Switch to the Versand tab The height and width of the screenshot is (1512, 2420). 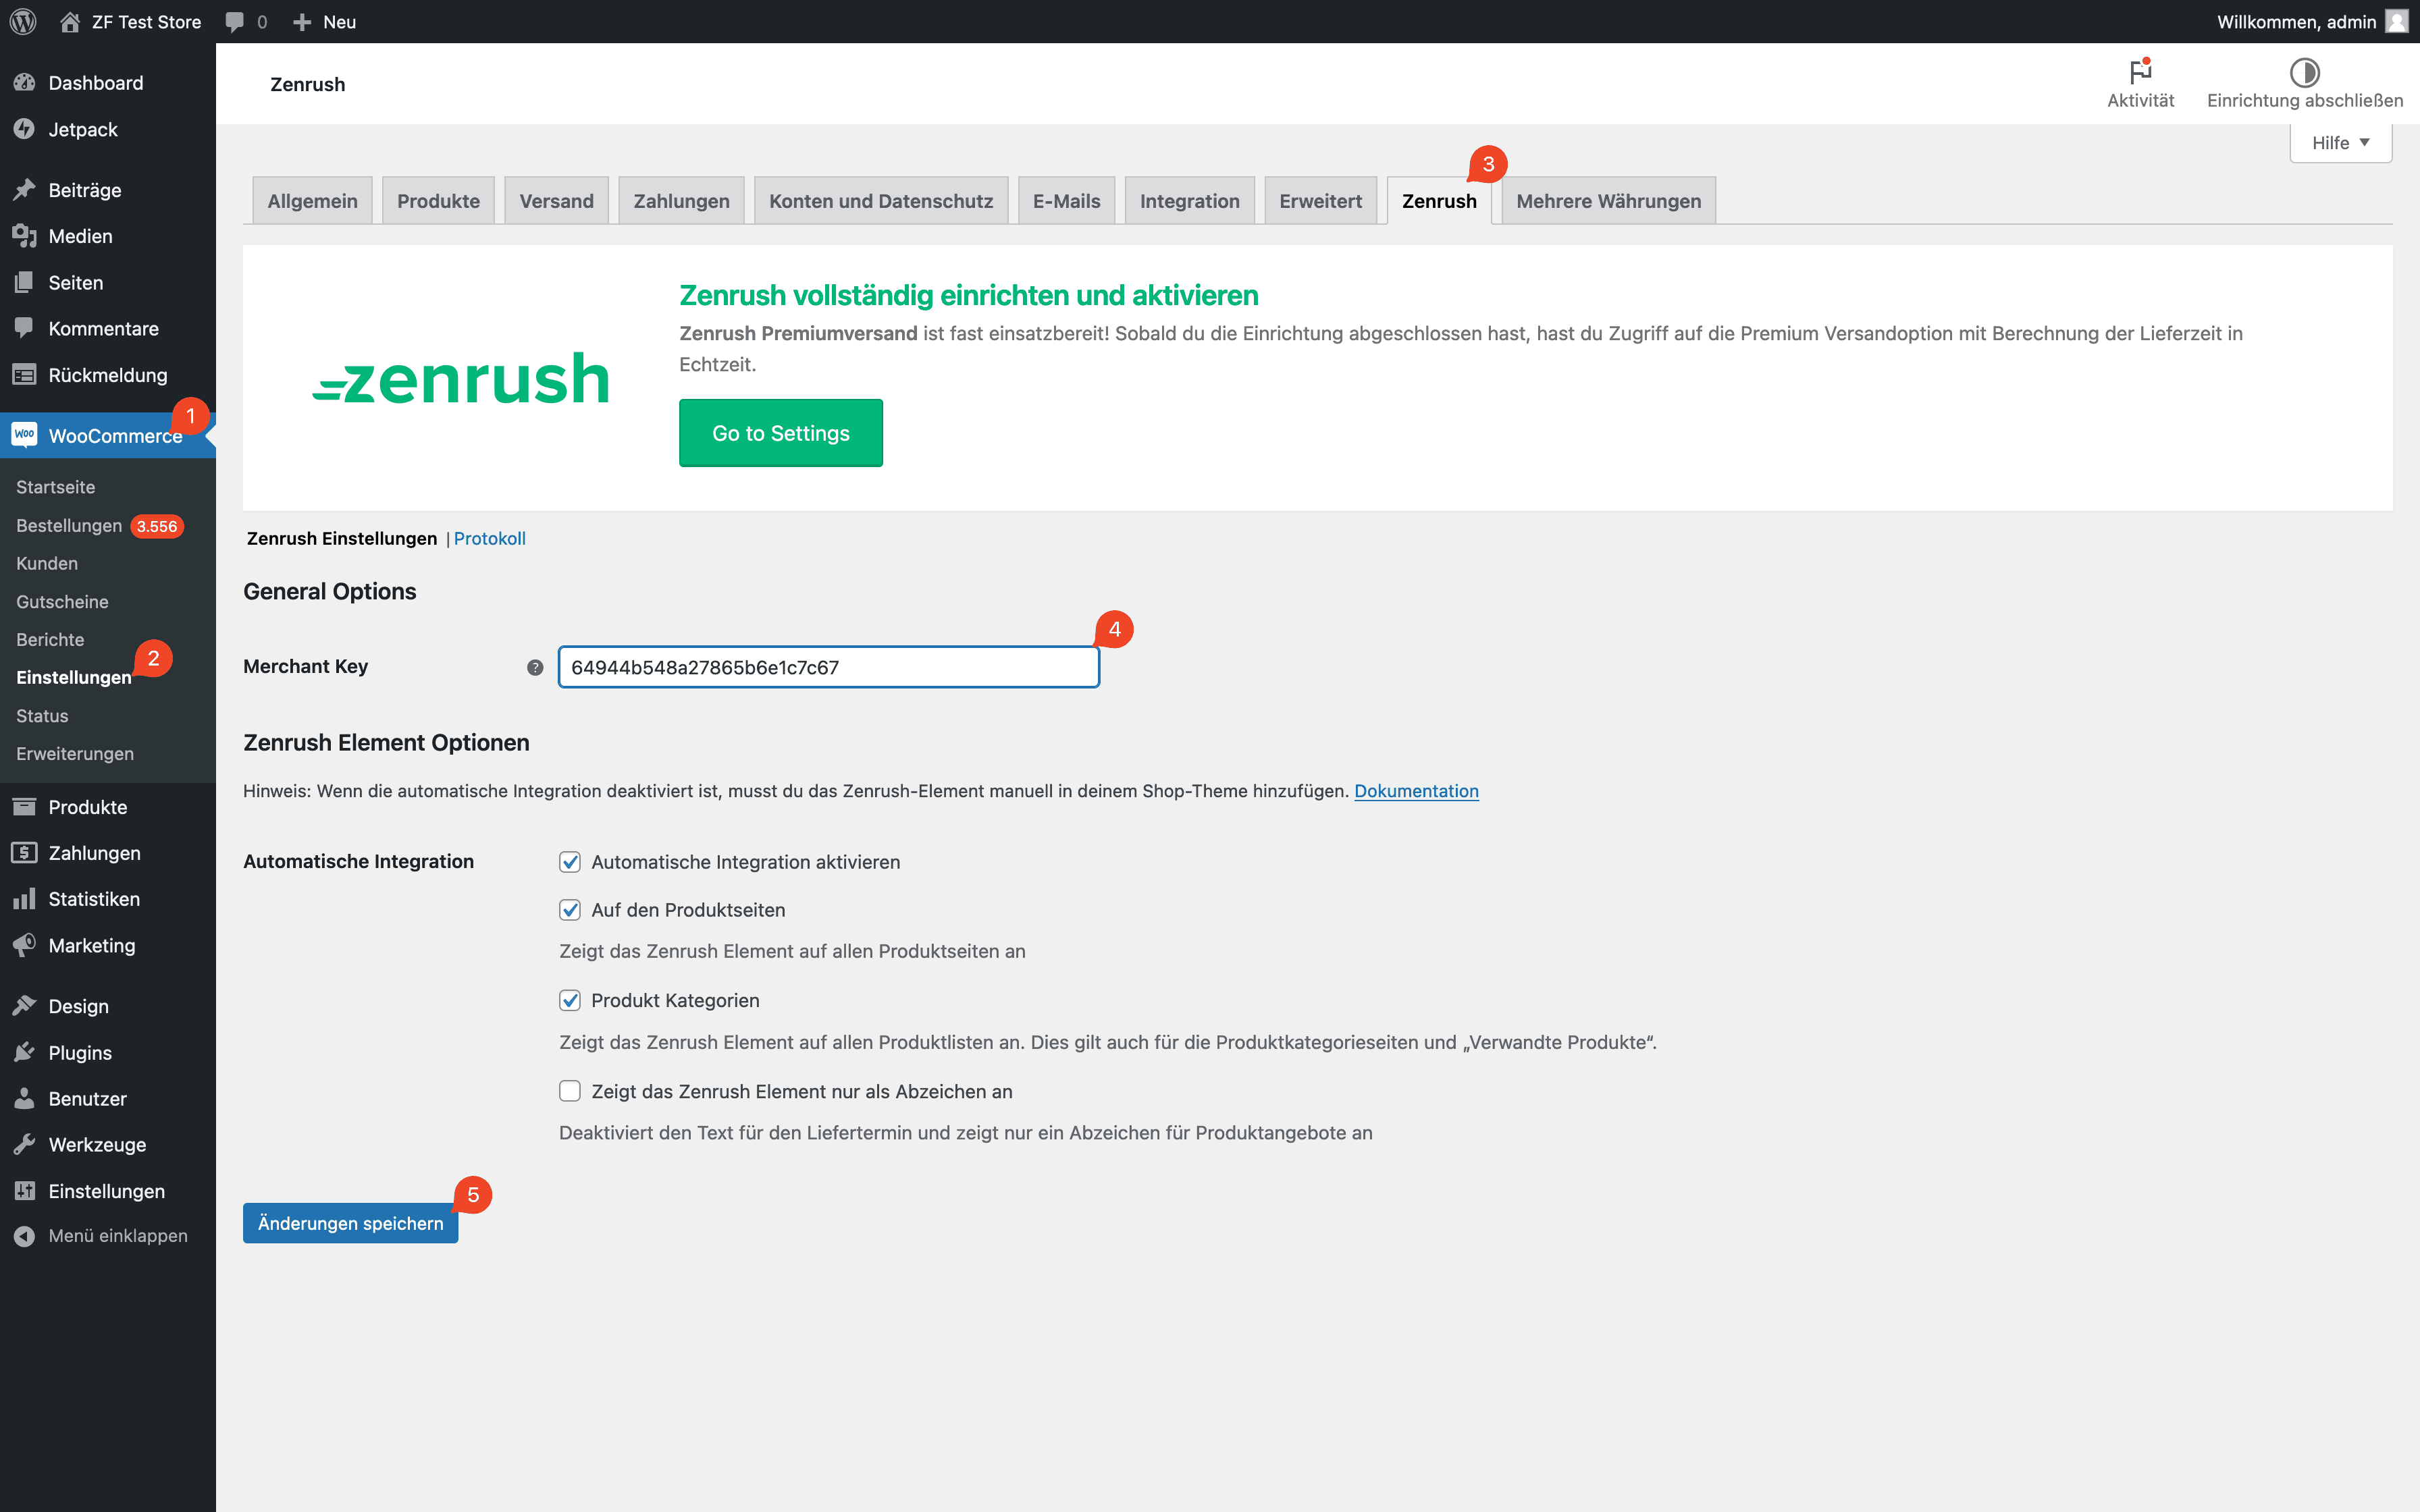(556, 198)
